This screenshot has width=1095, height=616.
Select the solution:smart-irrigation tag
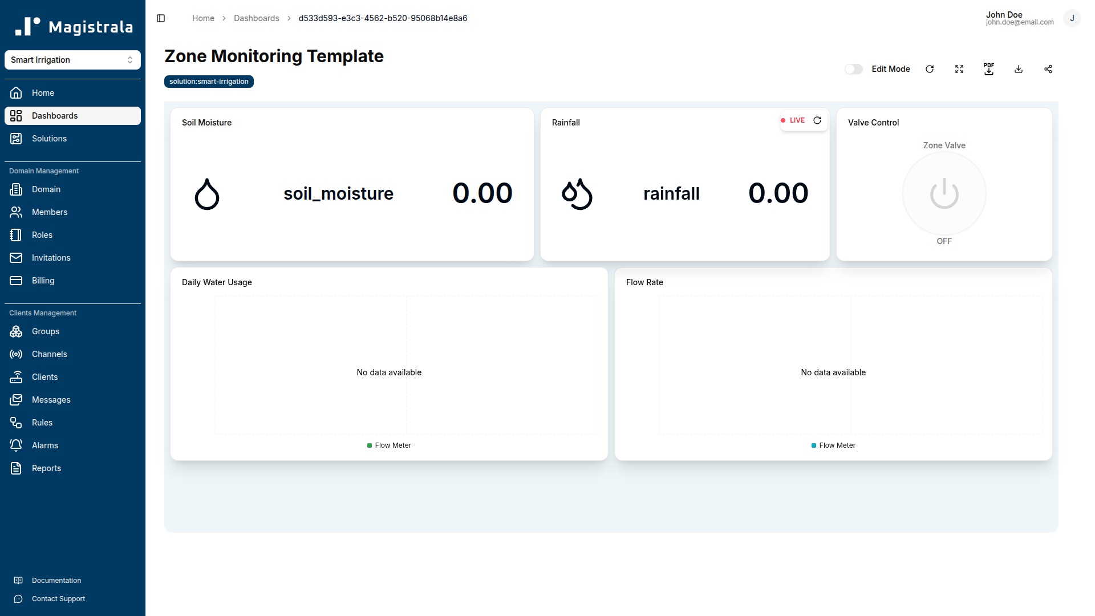[209, 82]
